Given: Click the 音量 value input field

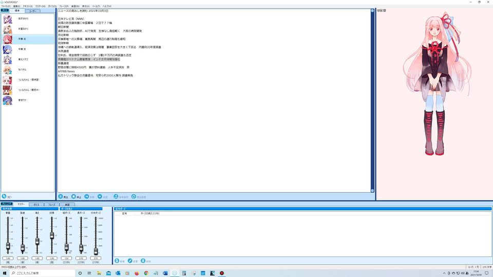Looking at the screenshot, I should coord(8,258).
